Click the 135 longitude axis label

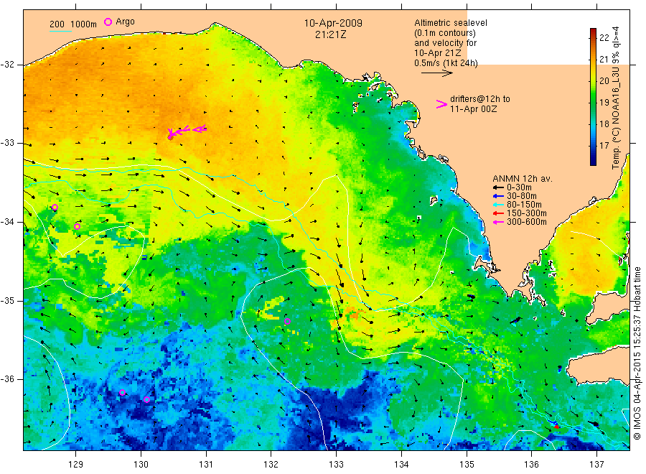467,465
